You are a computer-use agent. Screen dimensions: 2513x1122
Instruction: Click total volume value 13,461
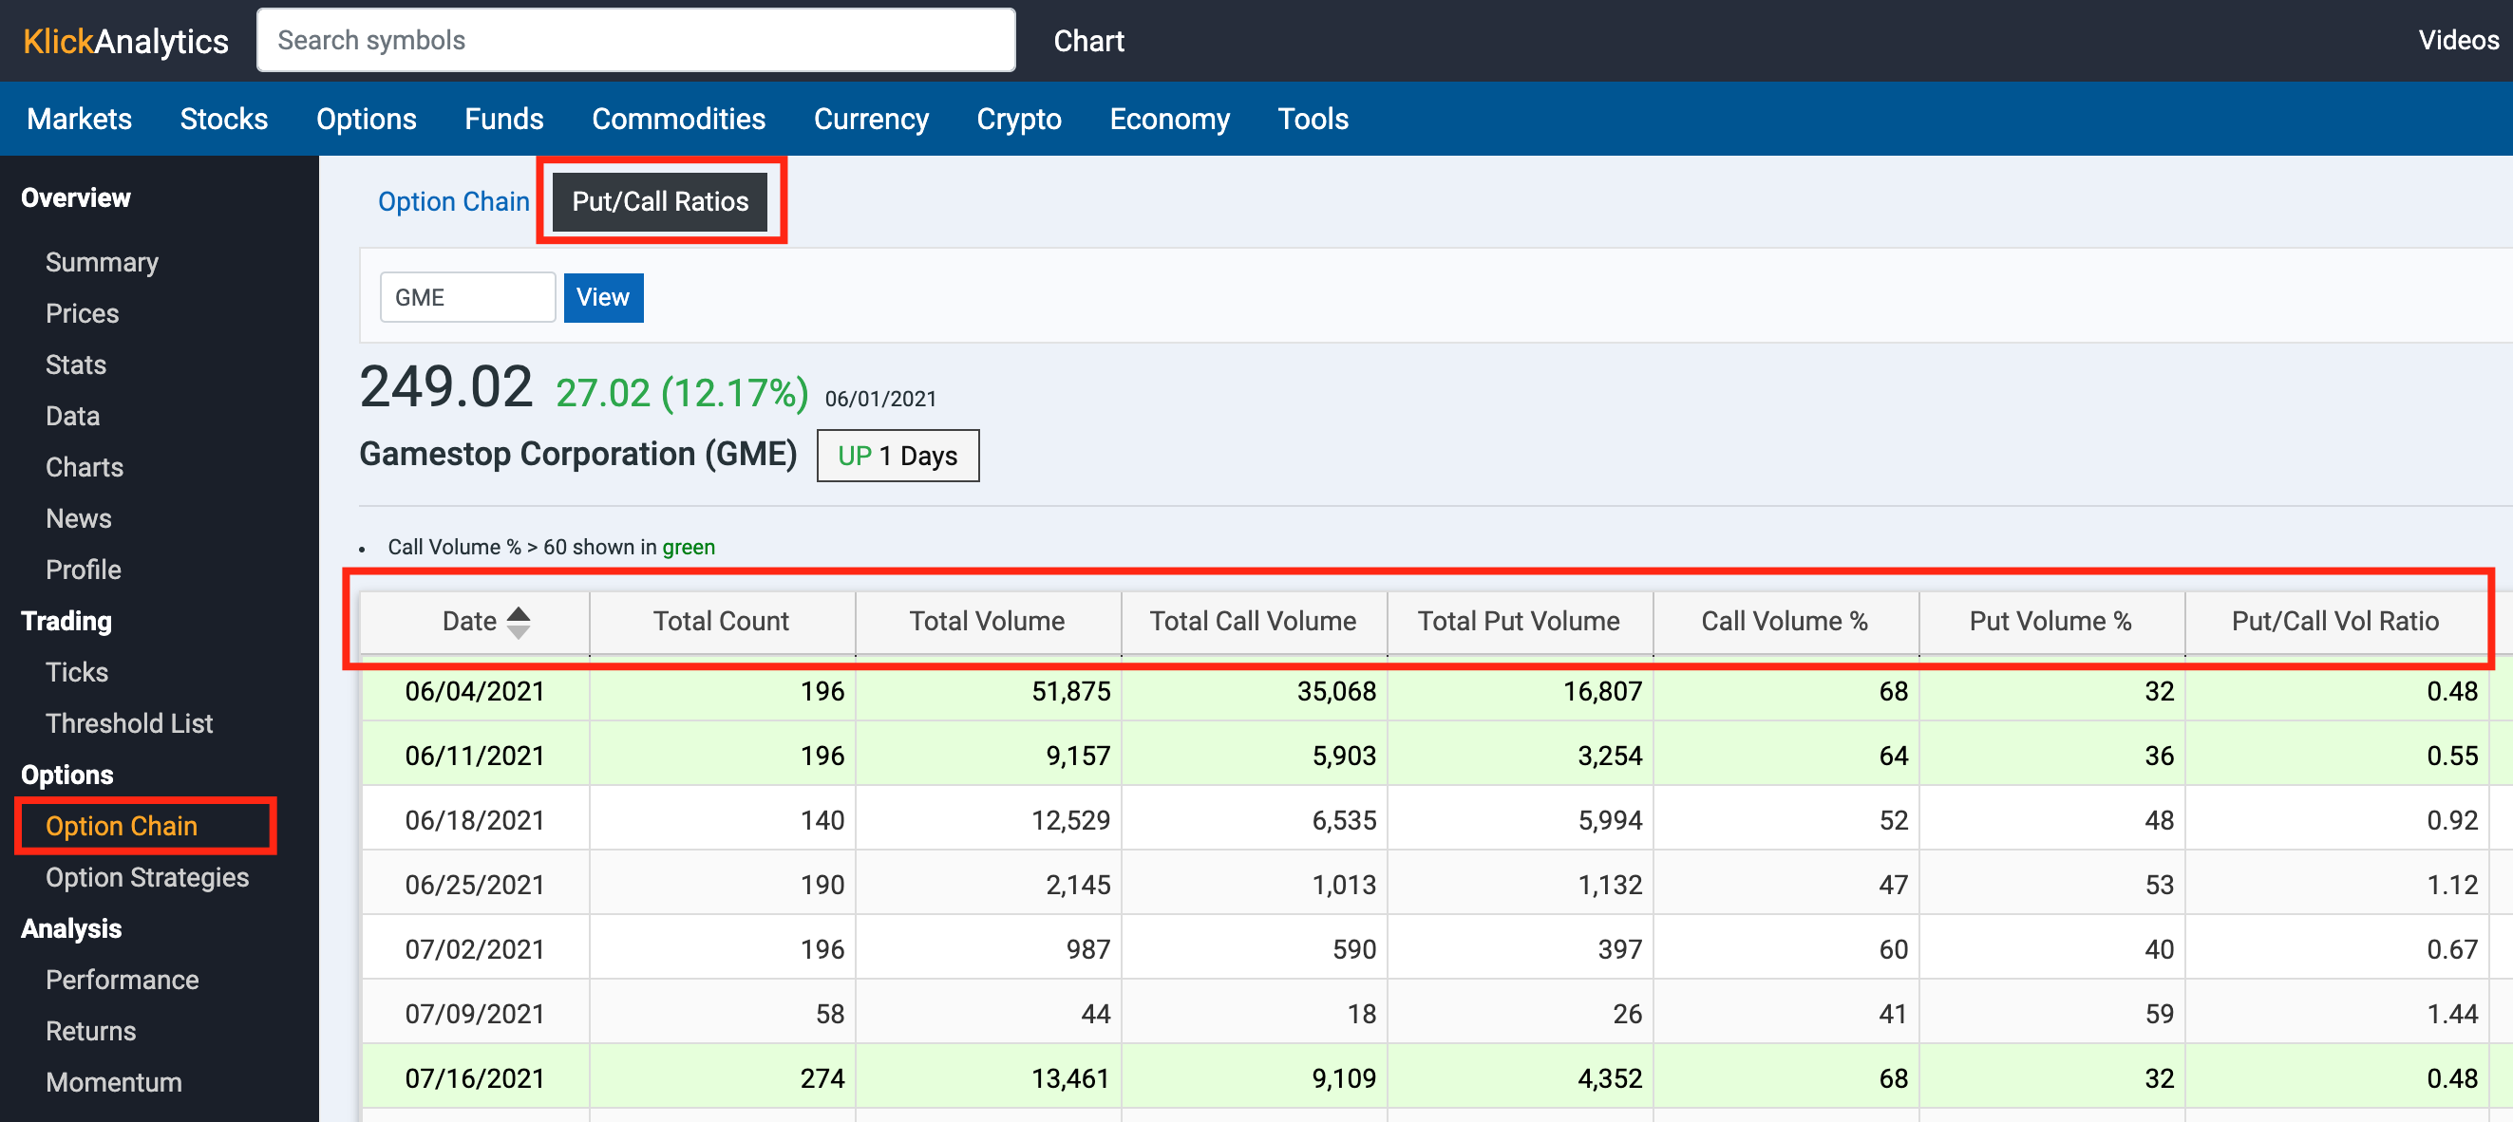1071,1078
